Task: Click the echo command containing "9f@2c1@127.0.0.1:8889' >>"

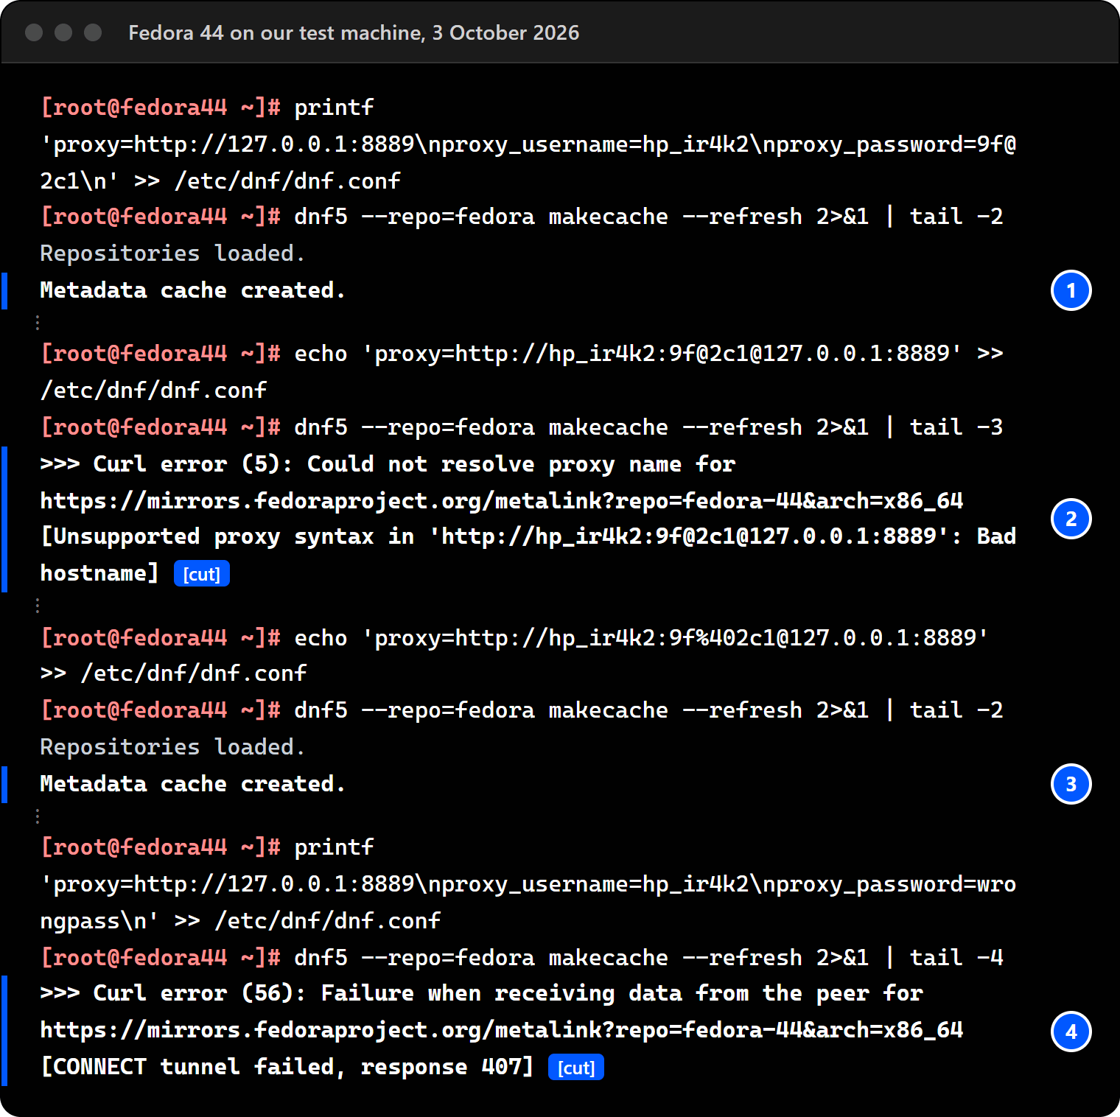Action: tap(522, 354)
